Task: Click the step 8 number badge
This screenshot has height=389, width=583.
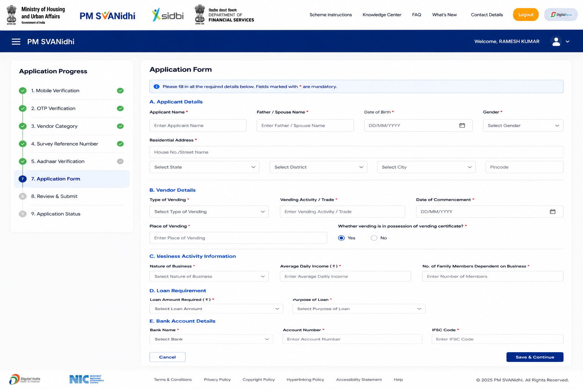Action: [x=23, y=196]
